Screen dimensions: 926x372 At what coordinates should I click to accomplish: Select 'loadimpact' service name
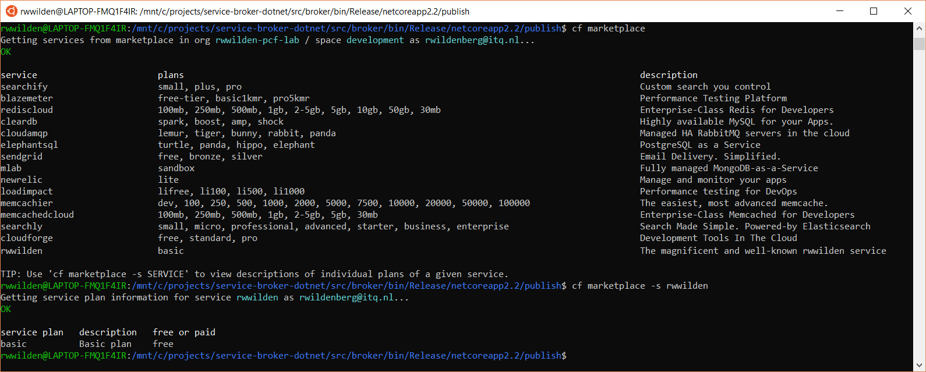point(27,192)
